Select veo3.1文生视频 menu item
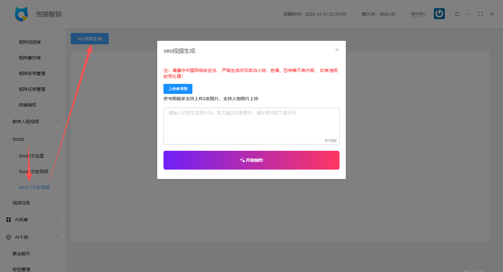The image size is (503, 272). (34, 187)
